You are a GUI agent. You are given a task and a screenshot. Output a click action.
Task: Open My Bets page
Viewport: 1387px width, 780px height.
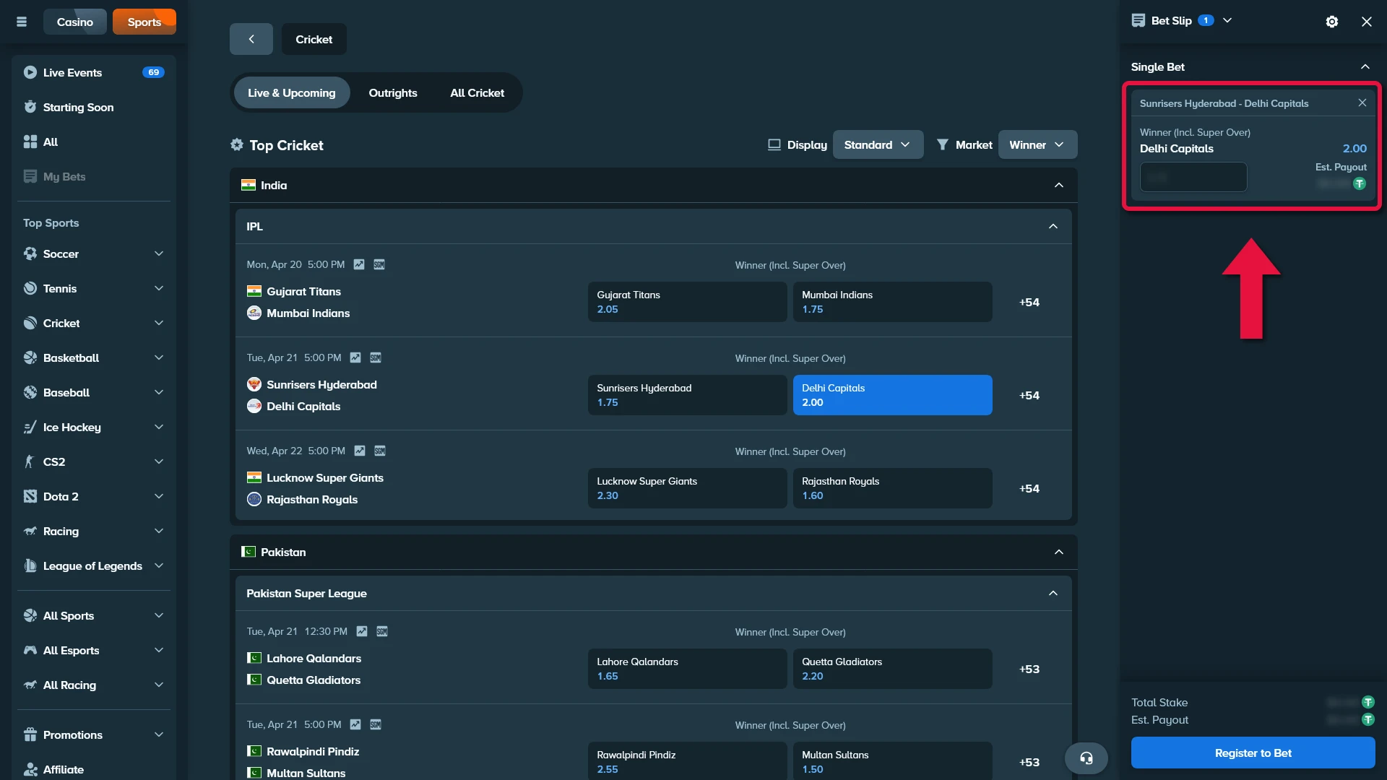pos(94,176)
